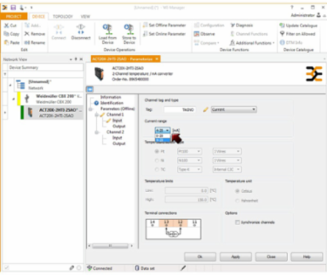Click the Tag input field
This screenshot has height=275, width=327.
pyautogui.click(x=180, y=110)
